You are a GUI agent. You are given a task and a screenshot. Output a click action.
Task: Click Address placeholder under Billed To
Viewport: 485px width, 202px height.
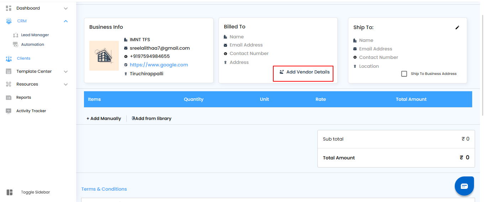[x=239, y=62]
